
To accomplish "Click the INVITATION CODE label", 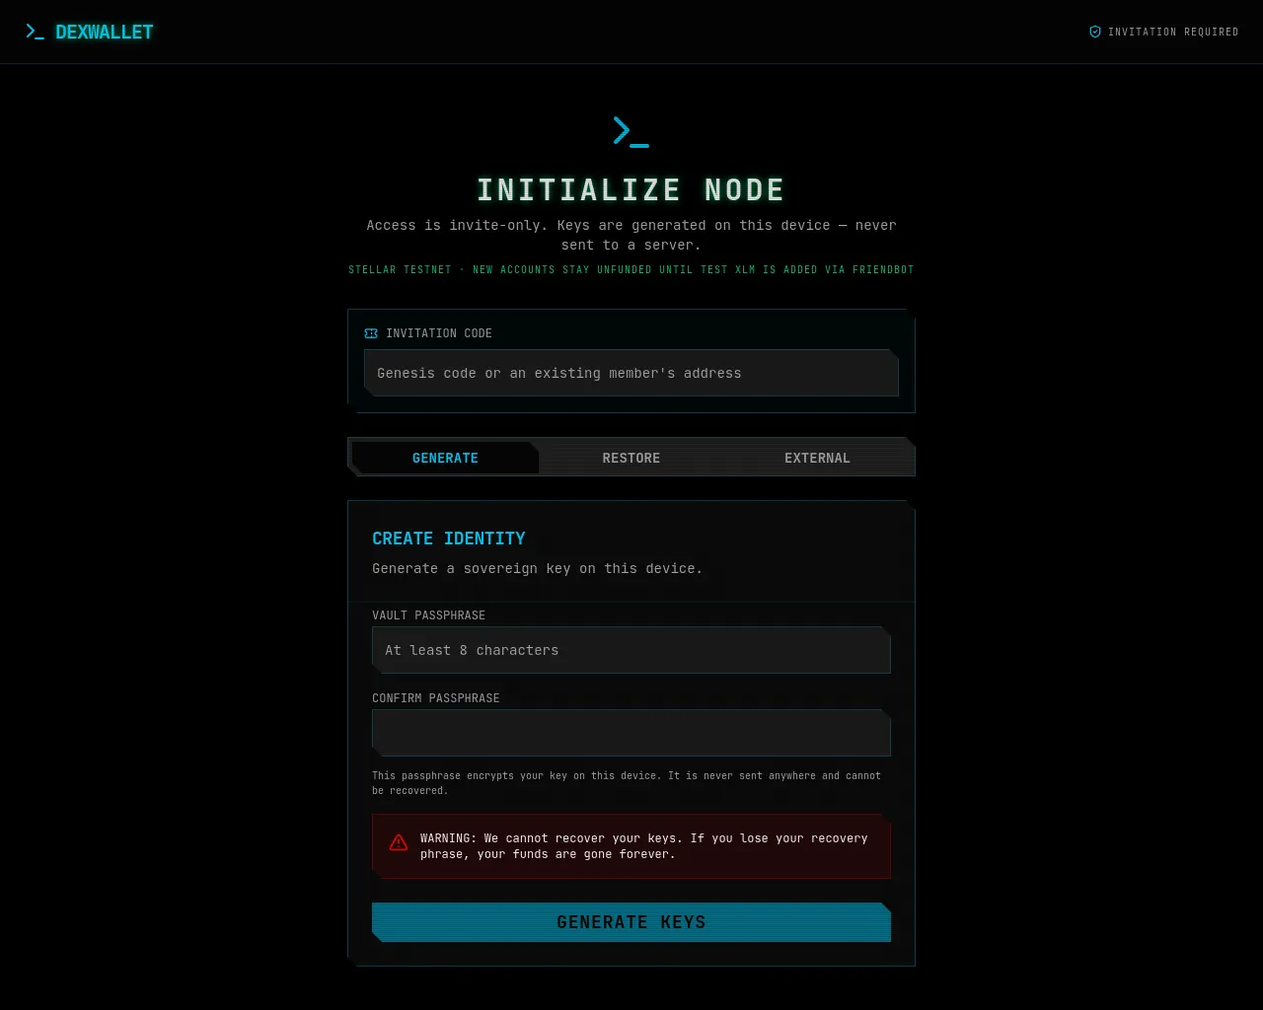I will tap(439, 333).
